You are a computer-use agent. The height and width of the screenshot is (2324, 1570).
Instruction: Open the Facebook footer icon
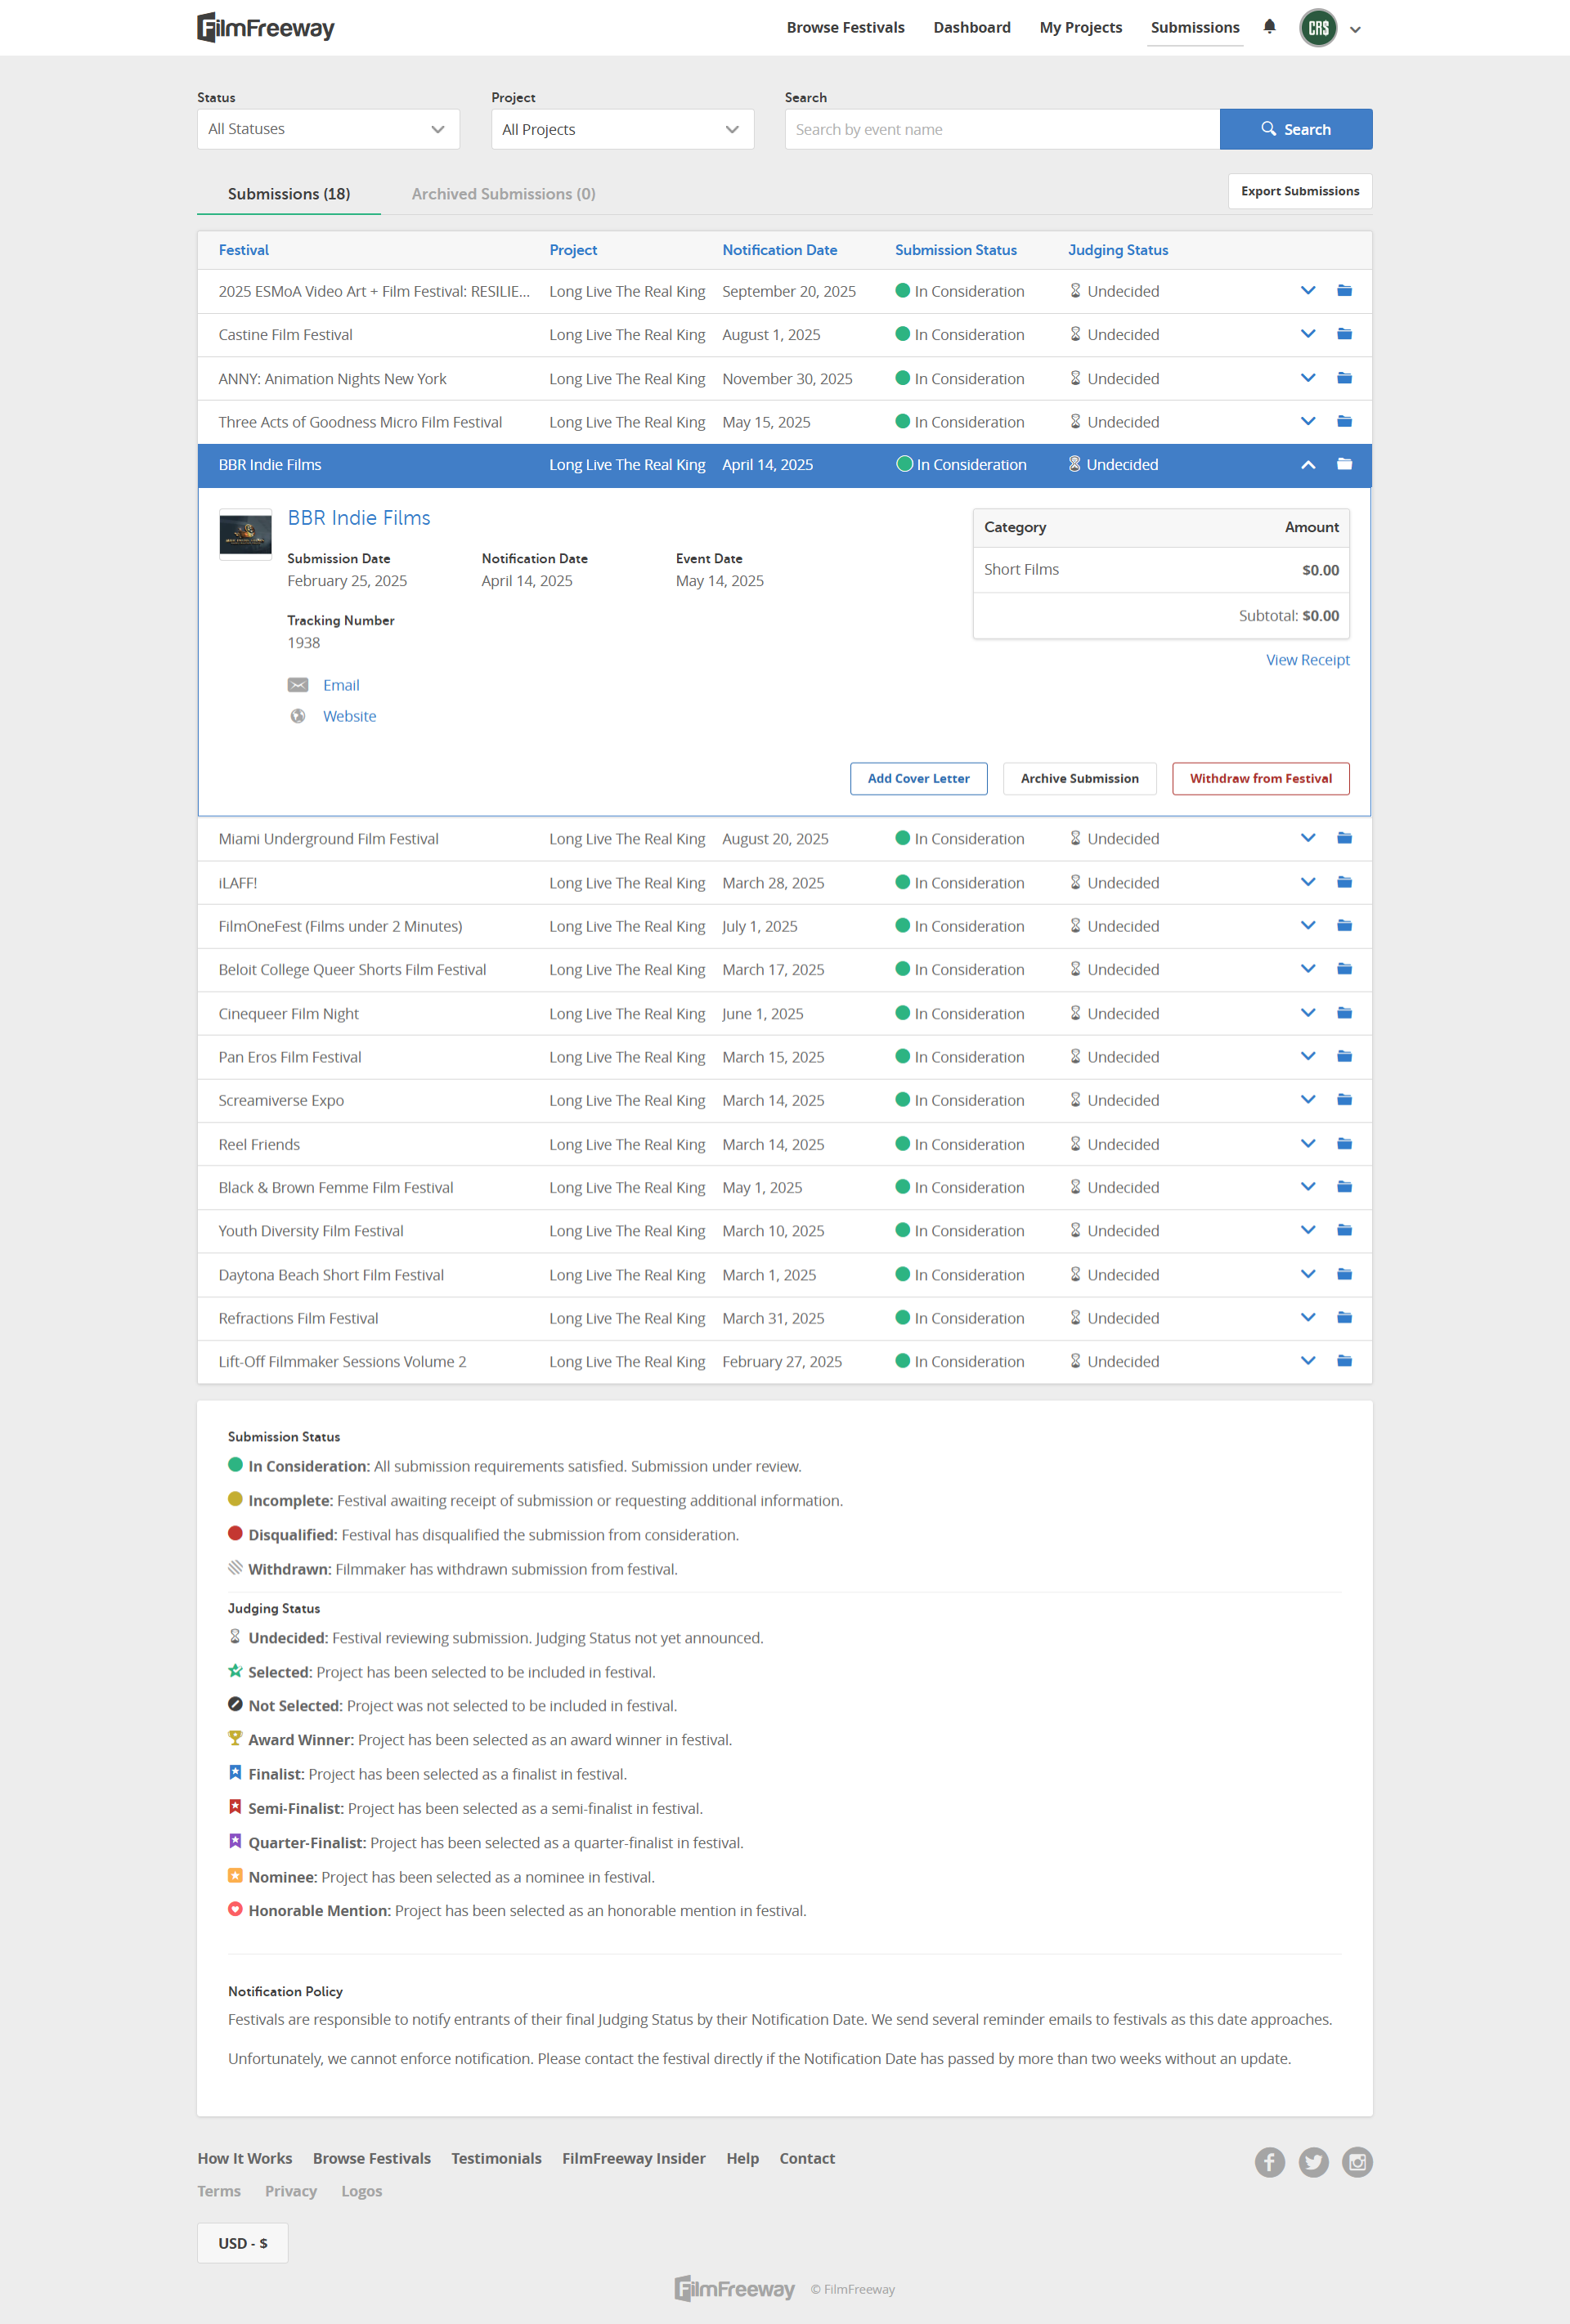(x=1269, y=2162)
